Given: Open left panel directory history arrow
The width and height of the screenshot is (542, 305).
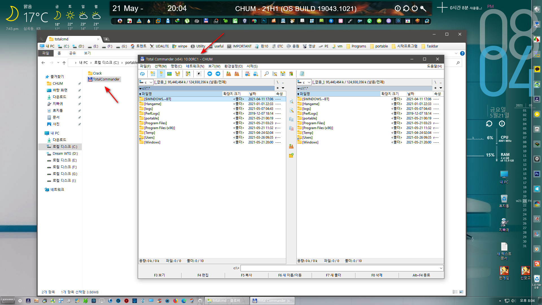Looking at the screenshot, I should pos(283,88).
